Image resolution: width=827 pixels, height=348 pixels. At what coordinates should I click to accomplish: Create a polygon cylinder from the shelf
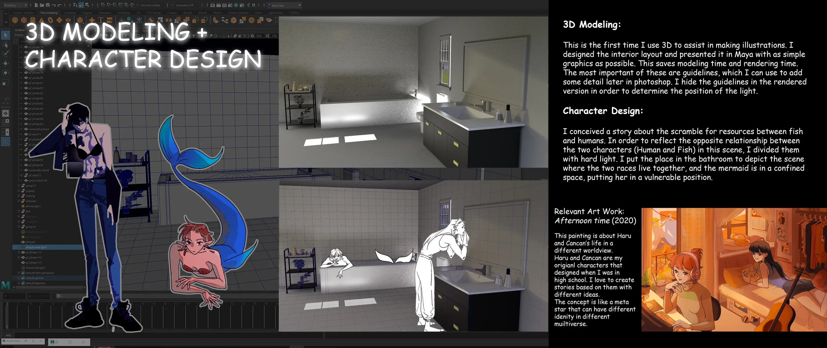tap(33, 20)
